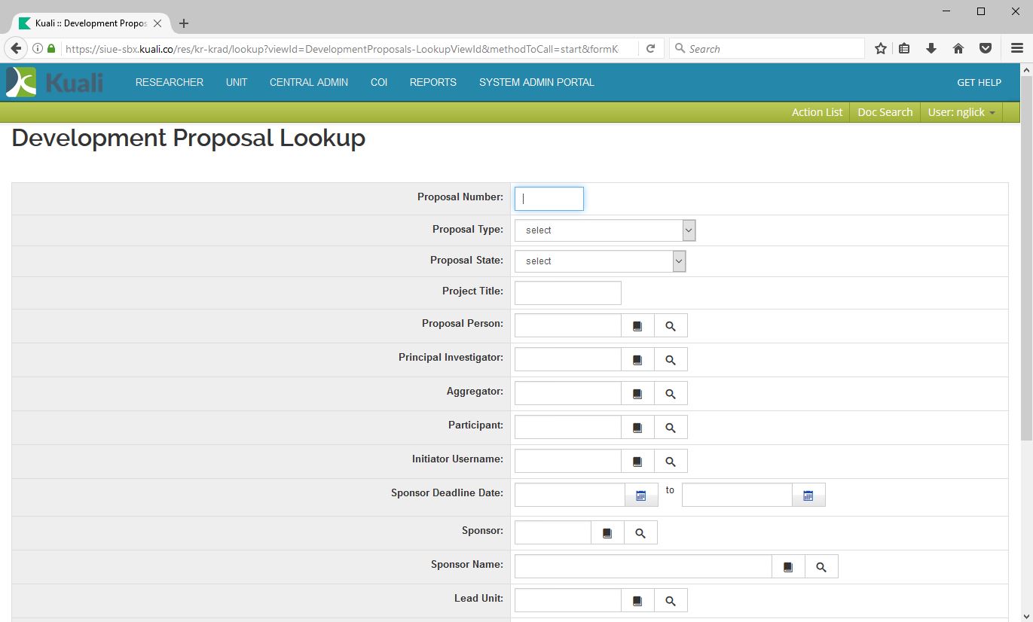Open the RESEARCHER menu
Image resolution: width=1033 pixels, height=622 pixels.
click(x=170, y=82)
